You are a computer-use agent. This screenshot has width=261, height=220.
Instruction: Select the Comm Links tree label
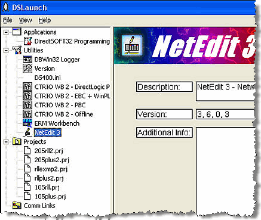tap(39, 206)
